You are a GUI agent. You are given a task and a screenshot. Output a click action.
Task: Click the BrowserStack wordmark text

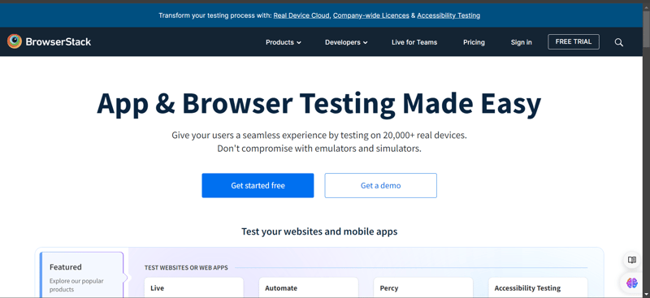coord(58,42)
